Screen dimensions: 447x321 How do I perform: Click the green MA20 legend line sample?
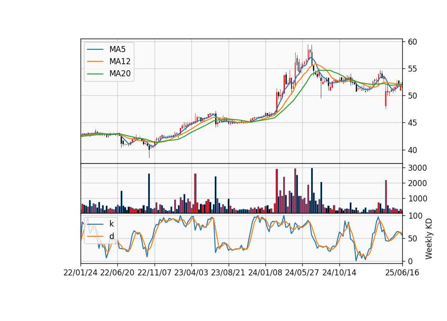click(x=95, y=74)
